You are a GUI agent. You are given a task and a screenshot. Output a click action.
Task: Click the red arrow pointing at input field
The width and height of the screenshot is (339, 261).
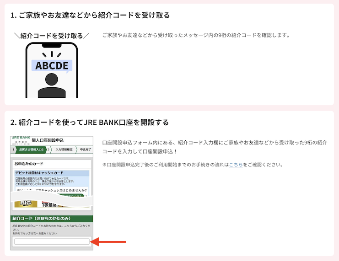[109, 241]
